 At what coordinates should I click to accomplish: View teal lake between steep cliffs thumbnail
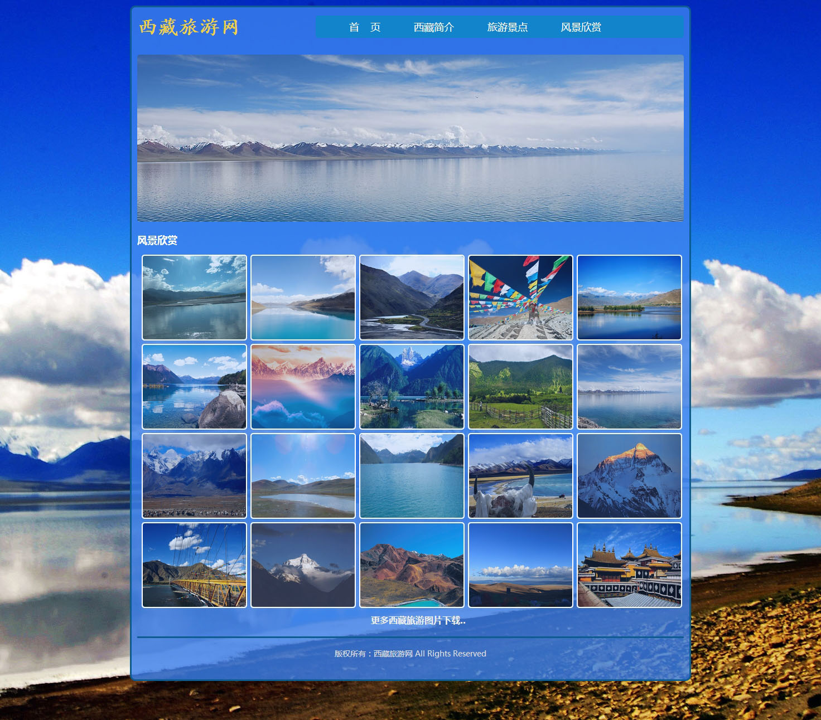coord(412,476)
